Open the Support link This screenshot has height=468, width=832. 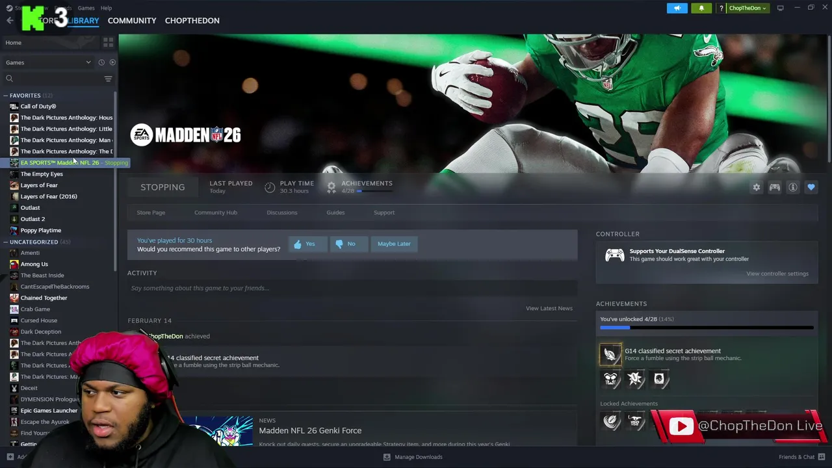(384, 213)
